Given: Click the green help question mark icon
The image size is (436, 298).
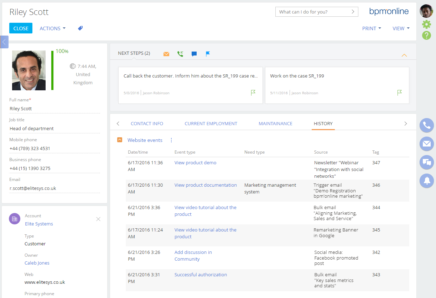Looking at the screenshot, I should (x=426, y=36).
